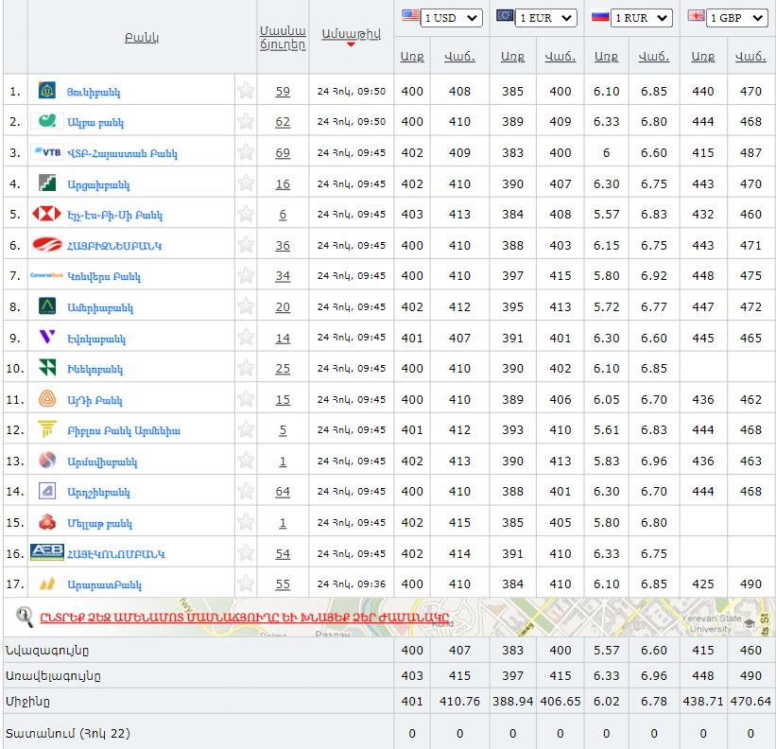Toggle the favorite star in row 2
The width and height of the screenshot is (776, 749).
coord(246,121)
